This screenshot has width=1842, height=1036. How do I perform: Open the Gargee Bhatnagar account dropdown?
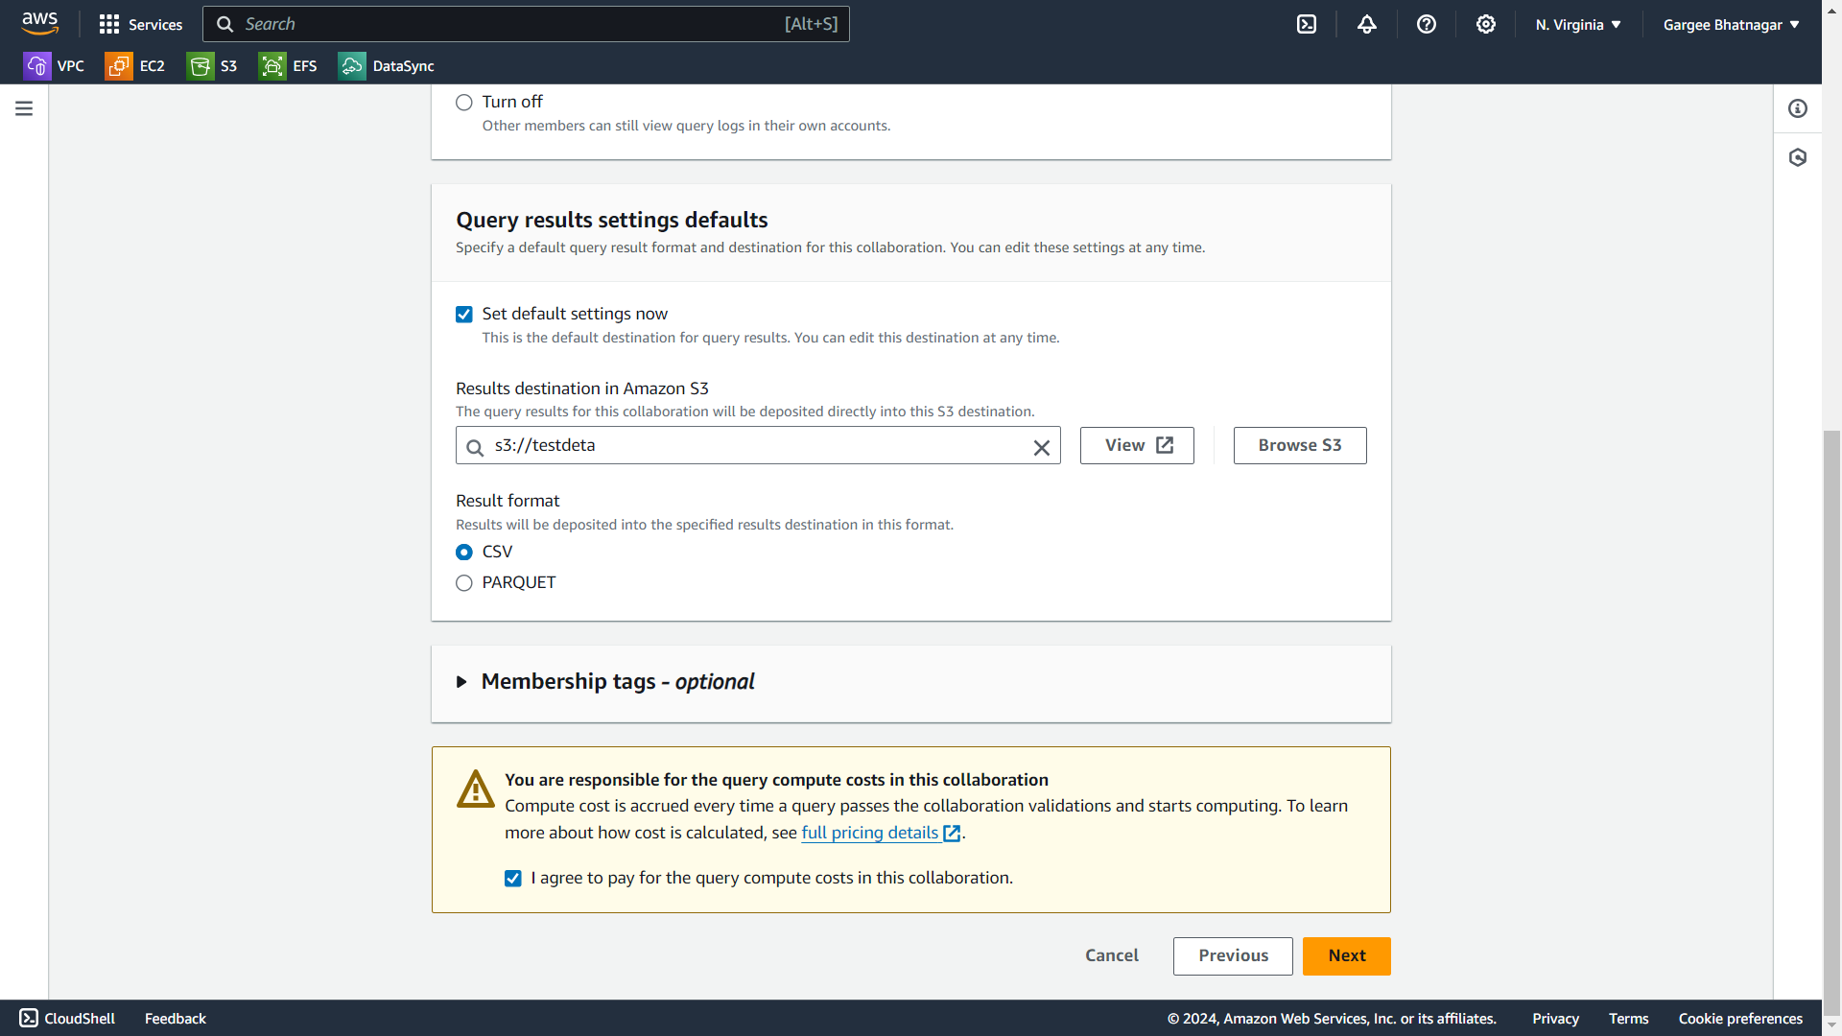(1731, 25)
